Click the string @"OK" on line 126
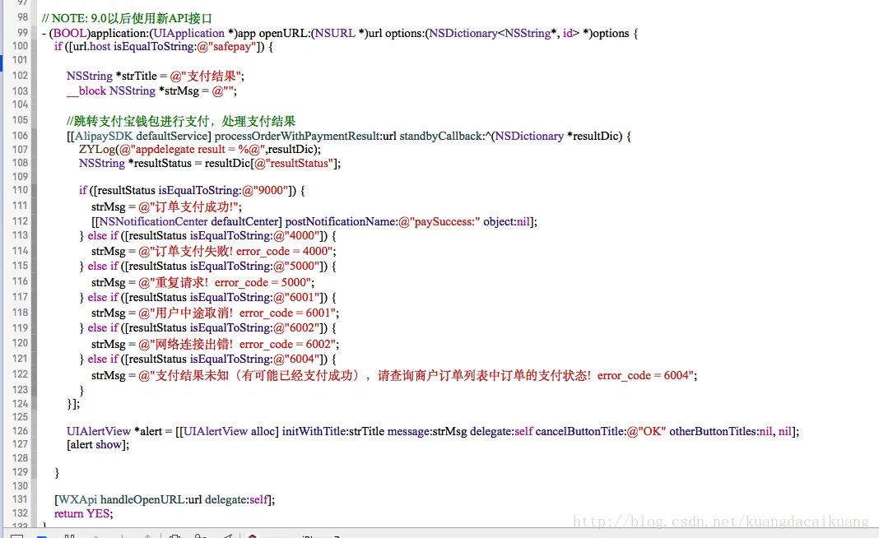The image size is (879, 538). 646,431
